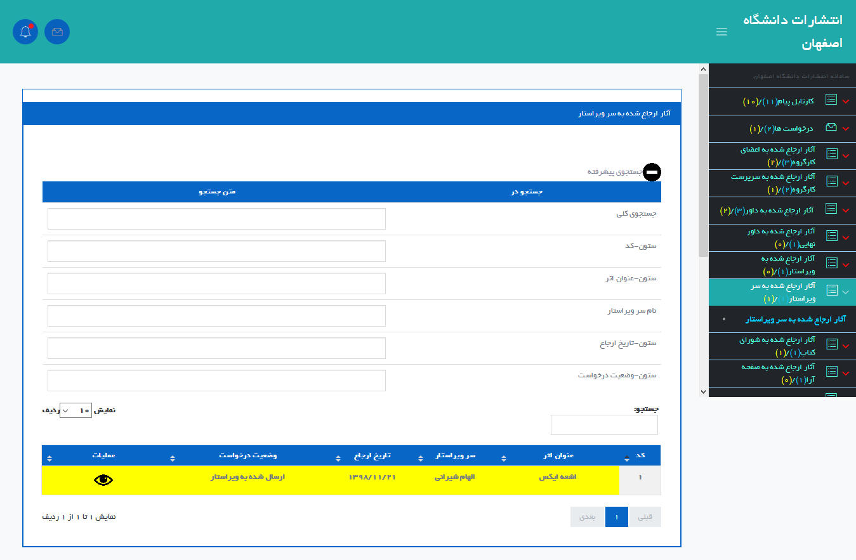Expand کارتابل پیام with its red chevron
Image resolution: width=856 pixels, height=560 pixels.
click(x=846, y=101)
